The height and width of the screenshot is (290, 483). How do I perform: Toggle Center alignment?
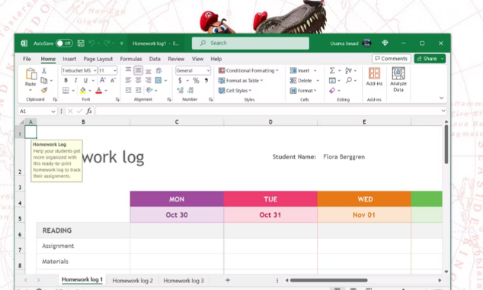coord(139,81)
